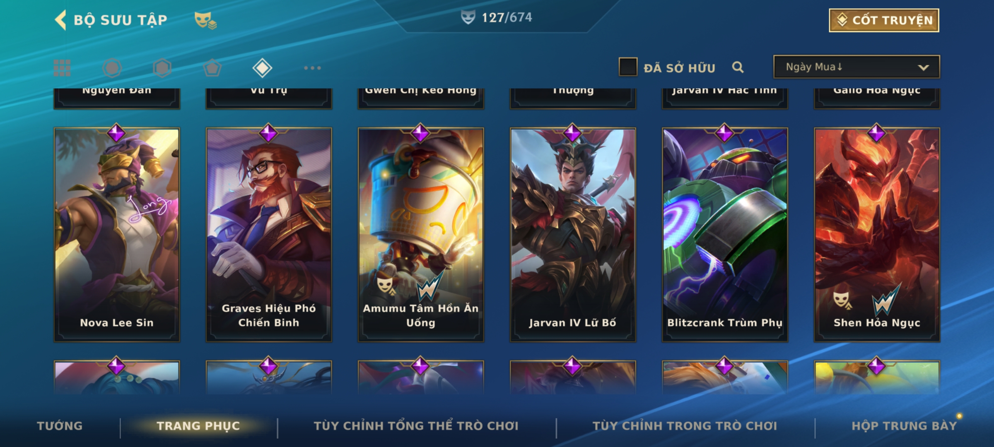
Task: Click the Cốt Truyện button
Action: (x=884, y=20)
